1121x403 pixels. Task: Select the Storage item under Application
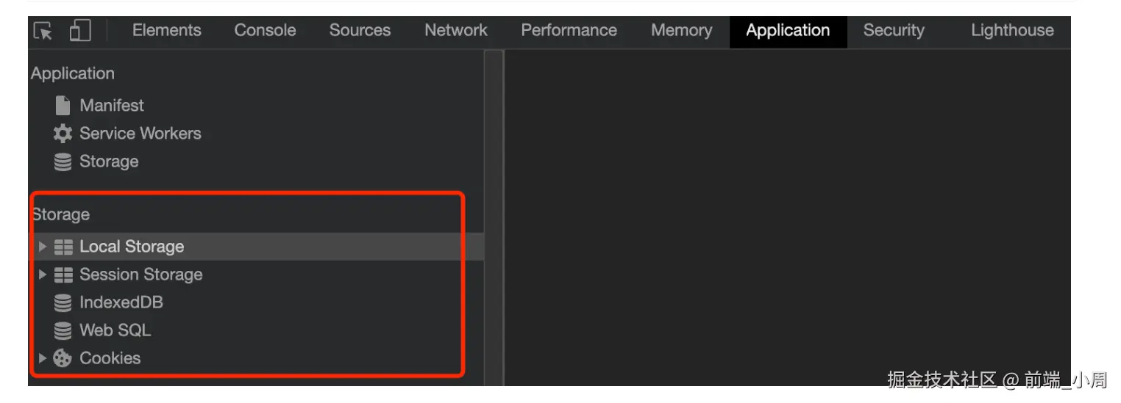point(109,161)
